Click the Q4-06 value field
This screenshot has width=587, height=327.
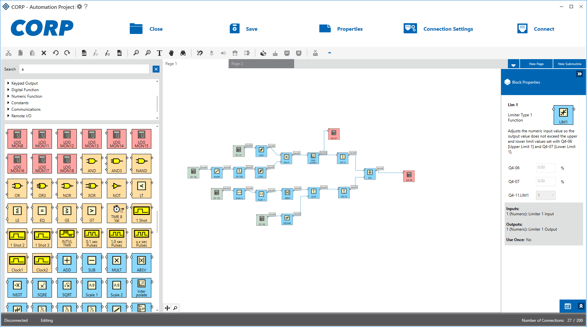coord(545,168)
